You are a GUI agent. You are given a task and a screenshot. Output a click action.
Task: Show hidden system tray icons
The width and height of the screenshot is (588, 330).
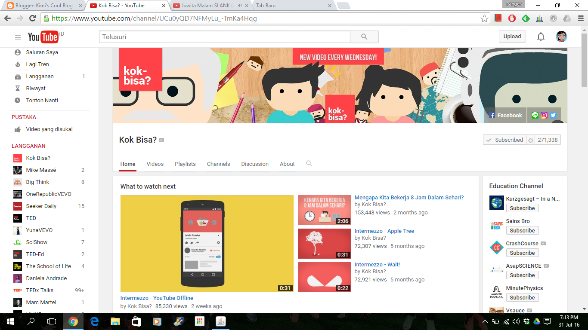click(x=485, y=321)
